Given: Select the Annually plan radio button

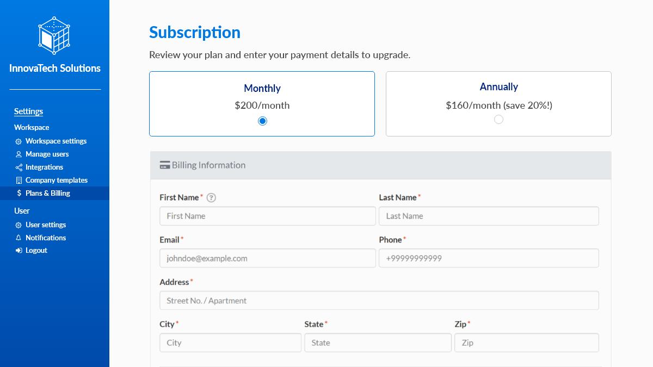Looking at the screenshot, I should [498, 119].
